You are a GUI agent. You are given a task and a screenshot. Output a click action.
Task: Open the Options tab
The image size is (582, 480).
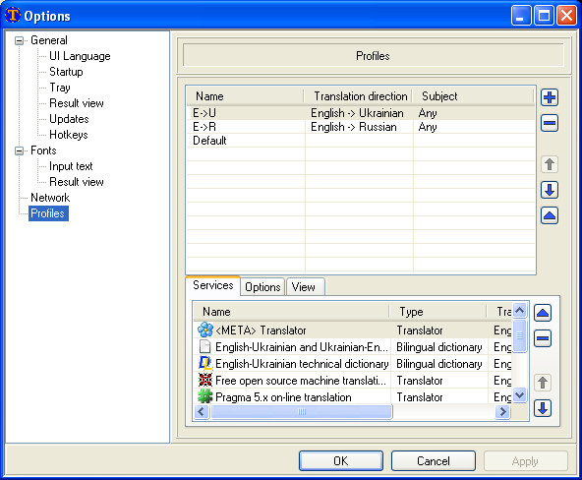(262, 287)
